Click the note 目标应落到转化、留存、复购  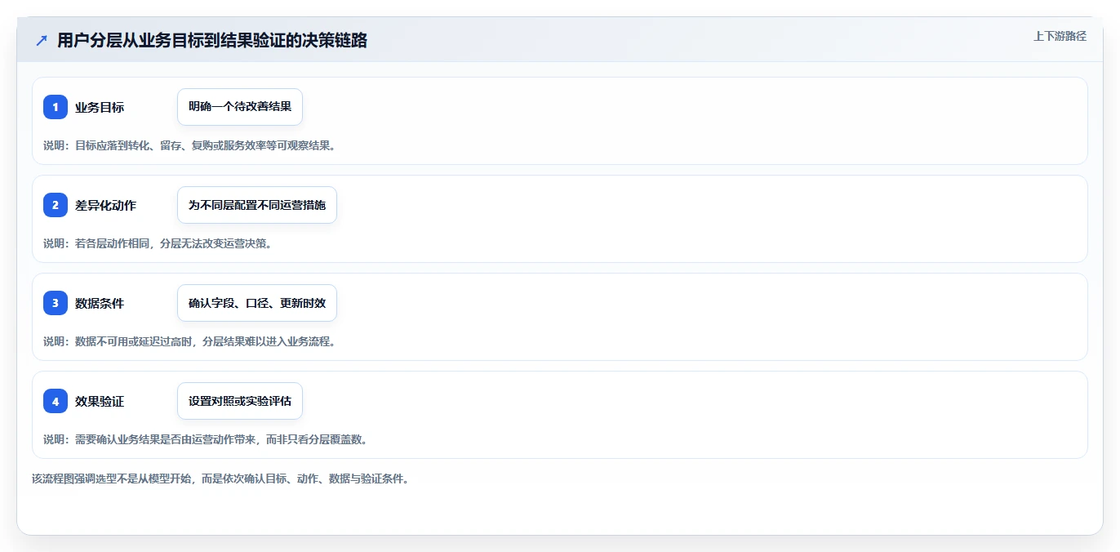(189, 145)
